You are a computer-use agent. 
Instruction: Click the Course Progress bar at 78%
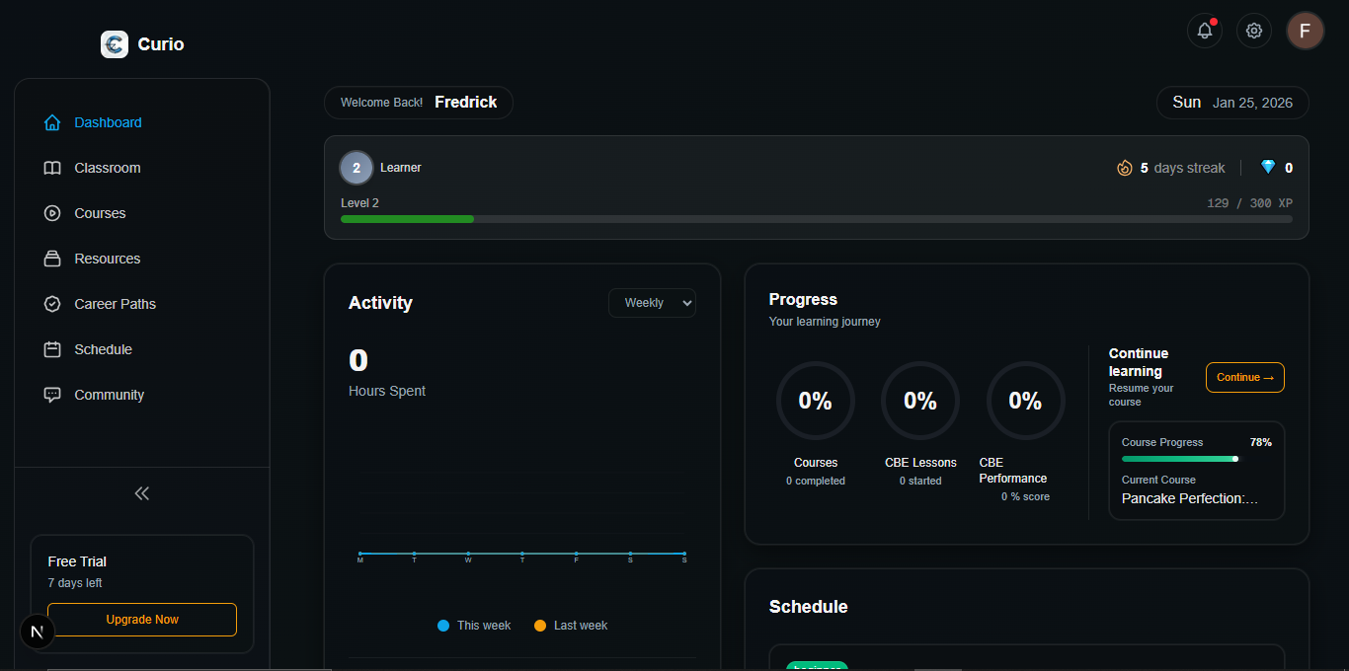1179,459
